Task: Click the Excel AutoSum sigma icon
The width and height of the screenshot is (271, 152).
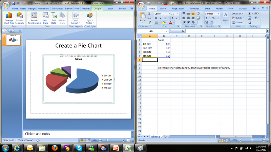Action: 250,14
